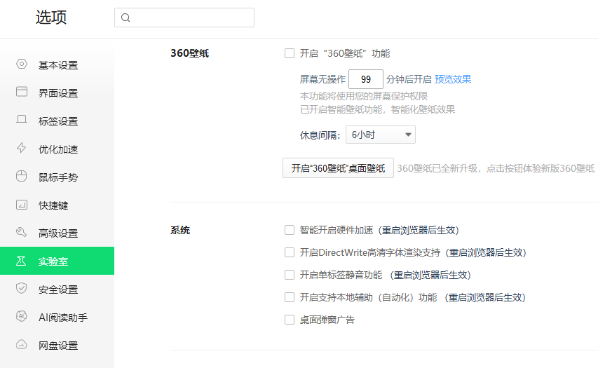This screenshot has height=368, width=598.
Task: Check 智能开启硬件加速 option
Action: coord(290,230)
